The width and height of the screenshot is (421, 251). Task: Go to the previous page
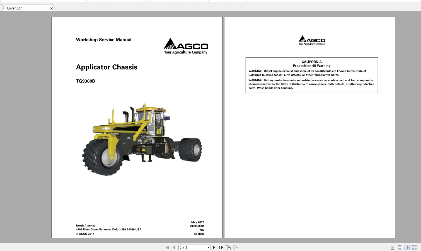(x=174, y=247)
